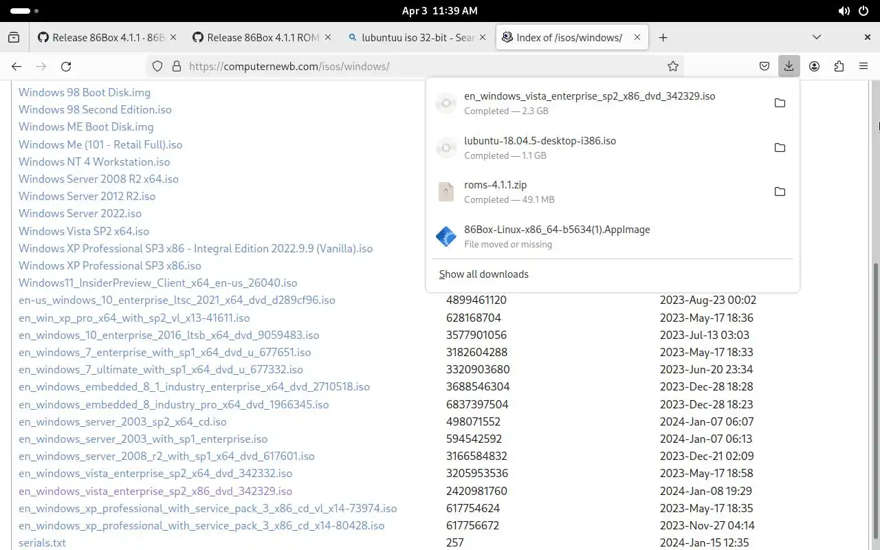Image resolution: width=880 pixels, height=550 pixels.
Task: Open Windows NT 4 Workstation.iso link
Action: click(x=94, y=162)
